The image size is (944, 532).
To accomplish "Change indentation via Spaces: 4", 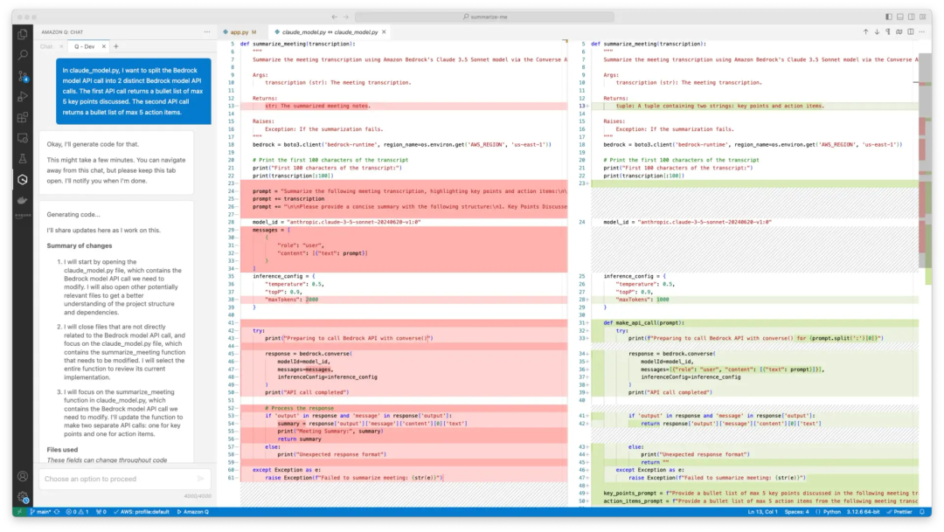I will pos(796,512).
